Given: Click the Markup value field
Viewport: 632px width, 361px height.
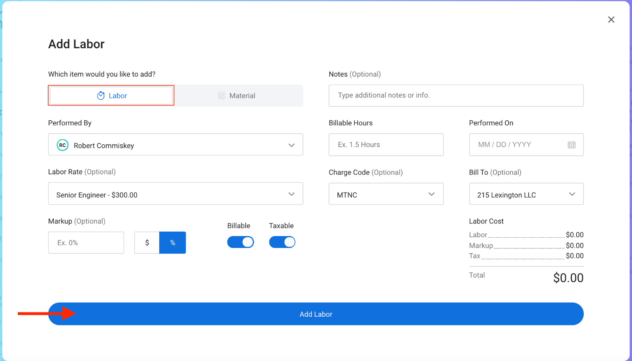Looking at the screenshot, I should (x=86, y=243).
